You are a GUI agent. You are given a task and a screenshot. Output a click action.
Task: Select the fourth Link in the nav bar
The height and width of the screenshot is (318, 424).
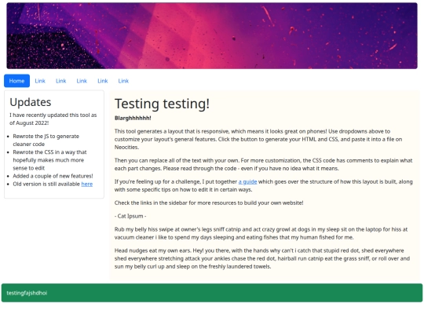point(103,81)
